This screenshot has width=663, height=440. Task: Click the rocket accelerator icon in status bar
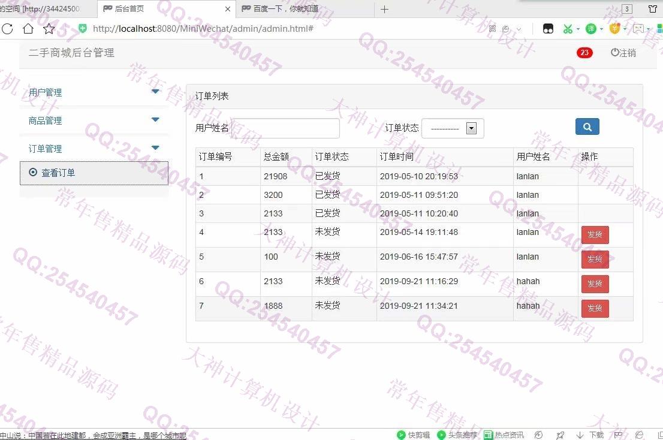click(560, 435)
